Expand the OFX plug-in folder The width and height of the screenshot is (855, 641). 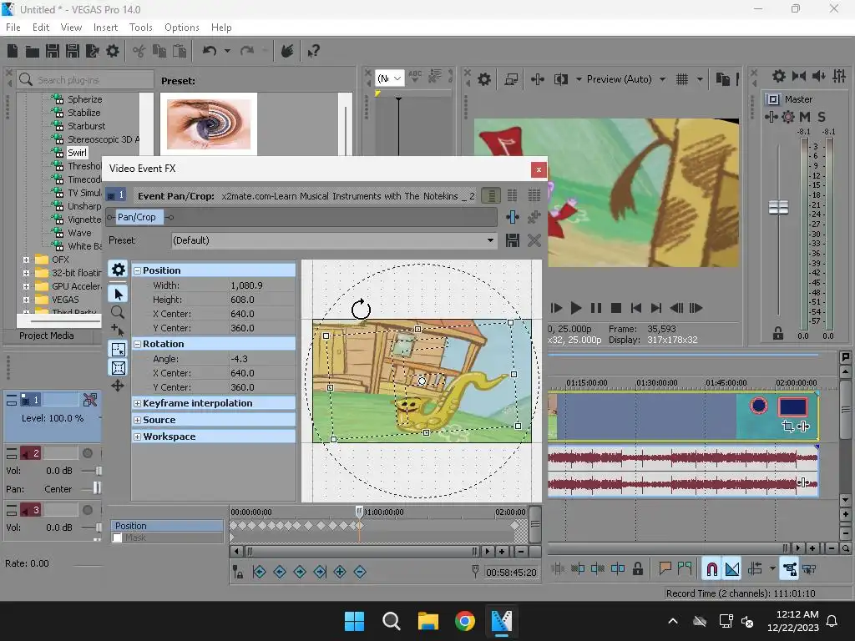(26, 260)
